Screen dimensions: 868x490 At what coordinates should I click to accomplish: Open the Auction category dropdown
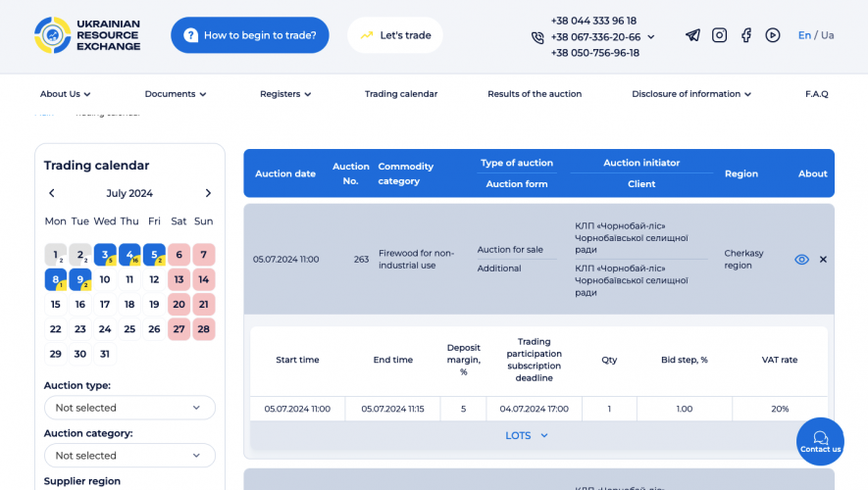(129, 456)
